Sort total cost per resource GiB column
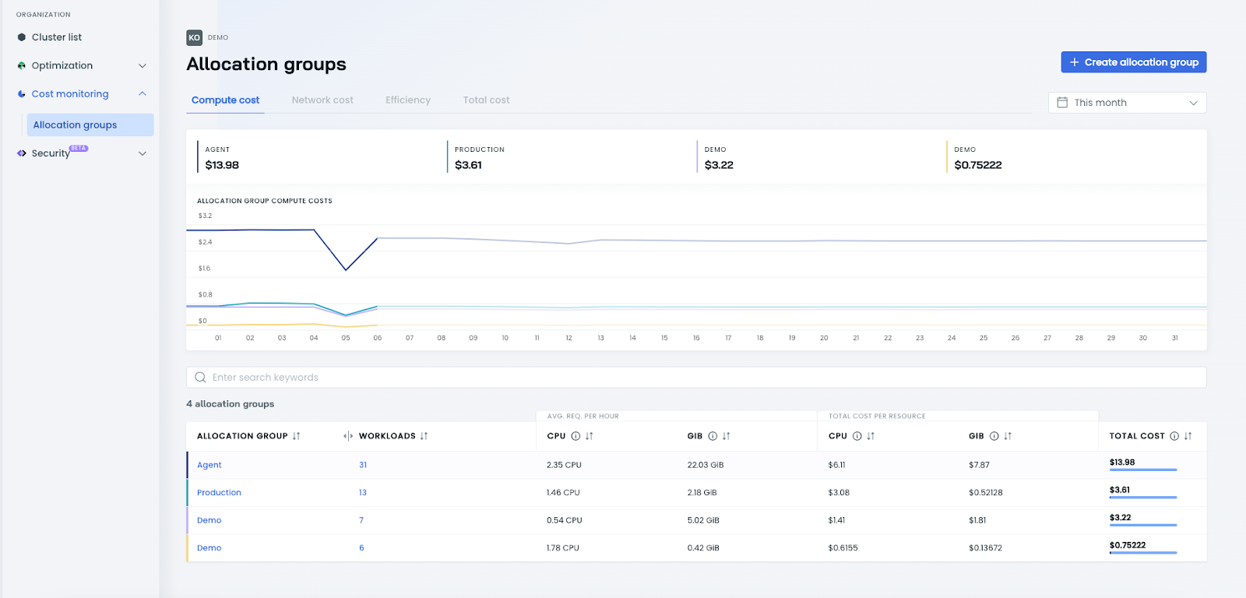The image size is (1246, 598). tap(1008, 436)
